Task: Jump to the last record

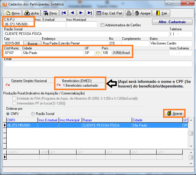Action: tap(90, 13)
